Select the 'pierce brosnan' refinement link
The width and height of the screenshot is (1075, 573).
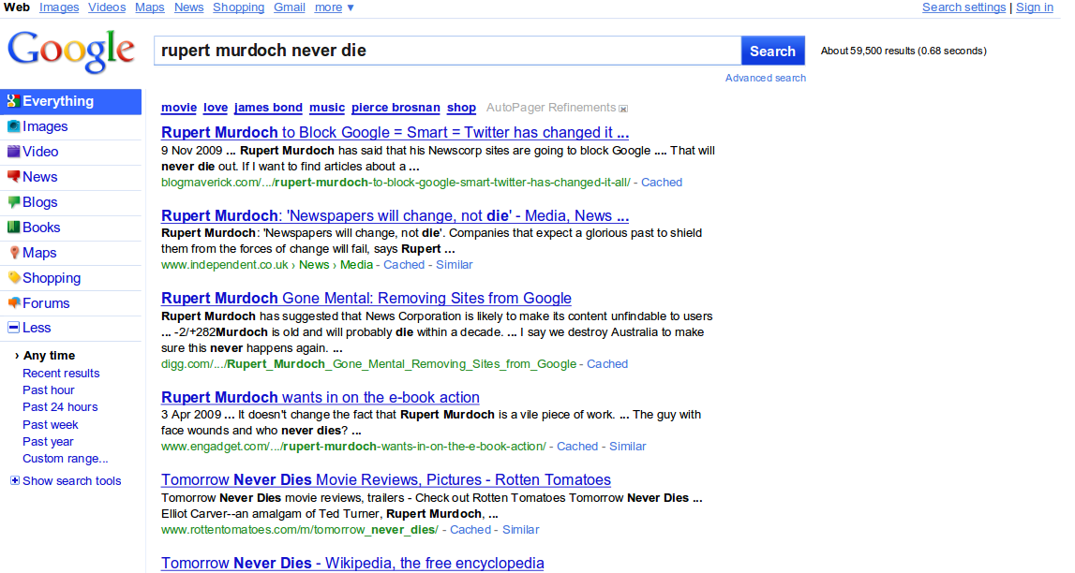point(396,108)
